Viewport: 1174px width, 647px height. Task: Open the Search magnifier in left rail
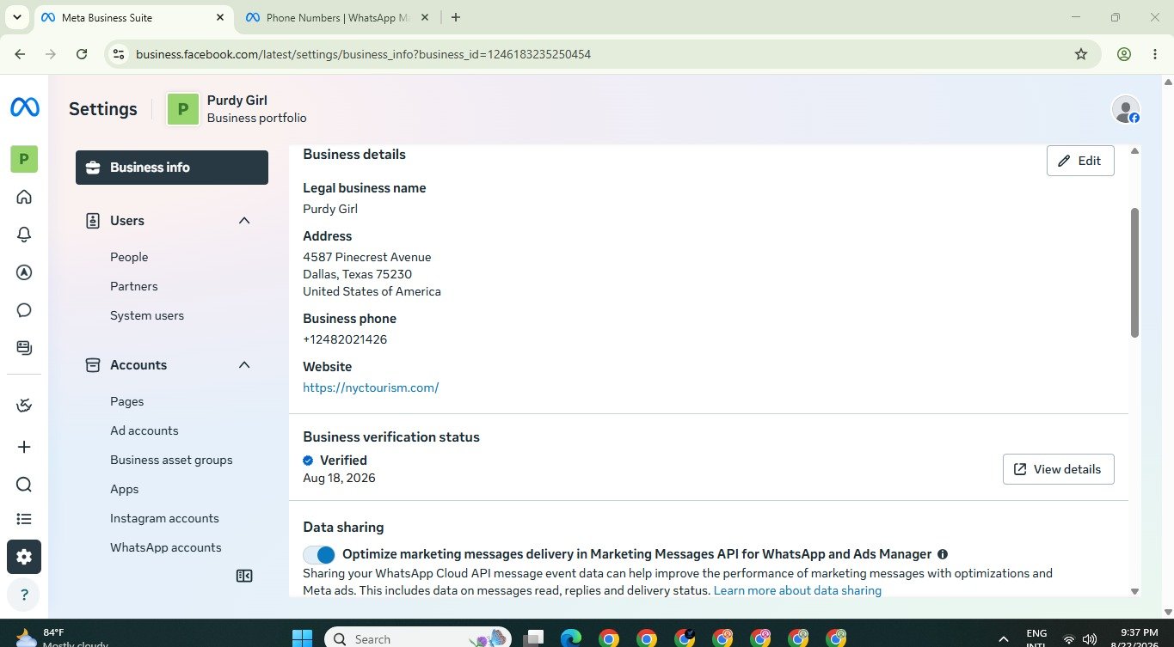pyautogui.click(x=24, y=485)
